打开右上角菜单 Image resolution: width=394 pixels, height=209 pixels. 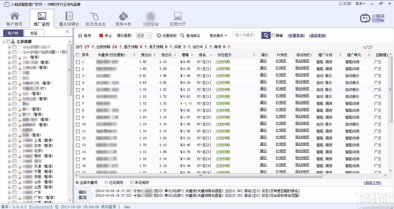(359, 3)
